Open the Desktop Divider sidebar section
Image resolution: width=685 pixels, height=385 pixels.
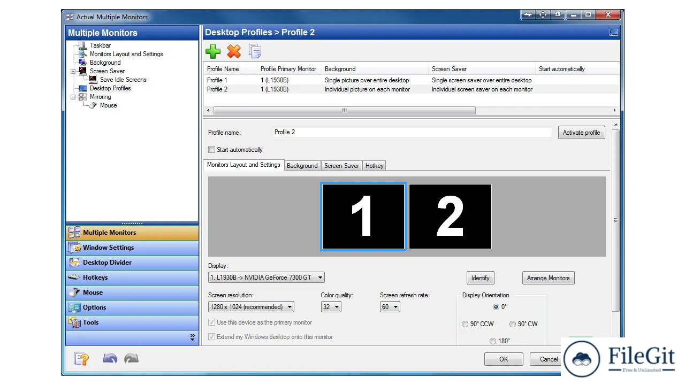click(x=132, y=263)
